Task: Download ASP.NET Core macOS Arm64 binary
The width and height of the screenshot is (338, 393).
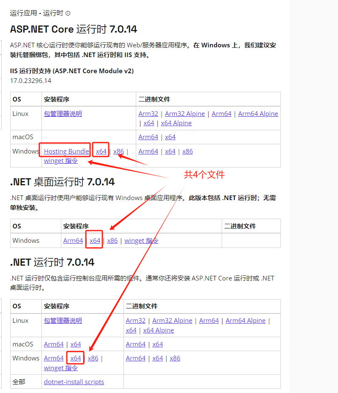Action: pyautogui.click(x=148, y=137)
